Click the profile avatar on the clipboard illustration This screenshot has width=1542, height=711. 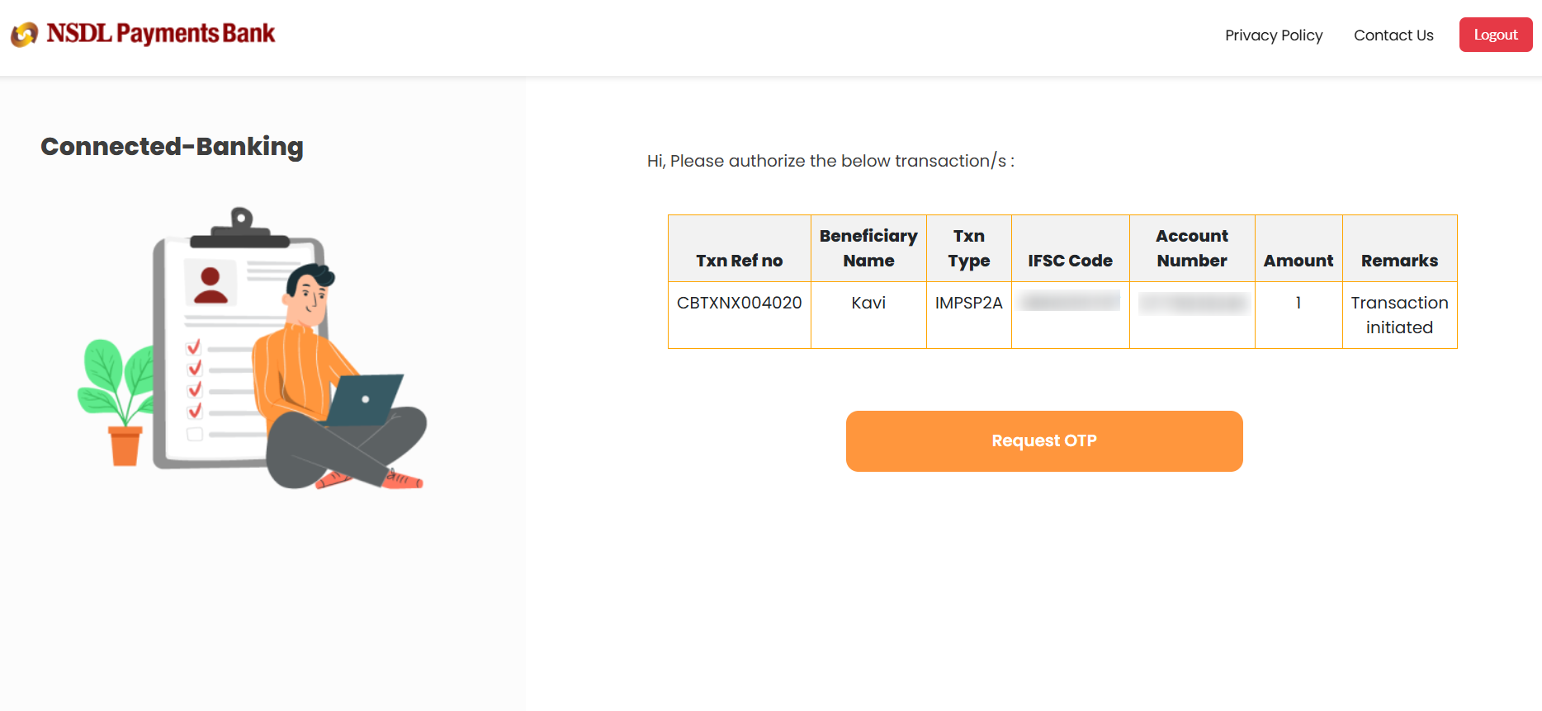(210, 285)
